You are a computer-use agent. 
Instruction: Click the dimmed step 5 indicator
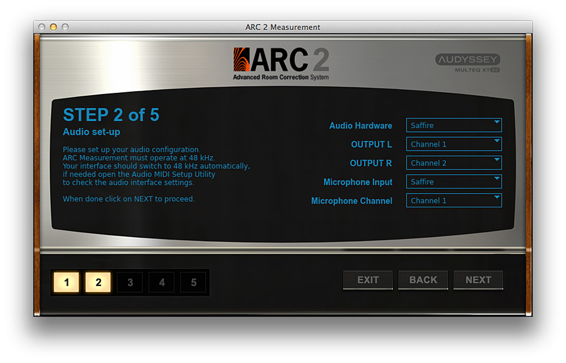[194, 282]
